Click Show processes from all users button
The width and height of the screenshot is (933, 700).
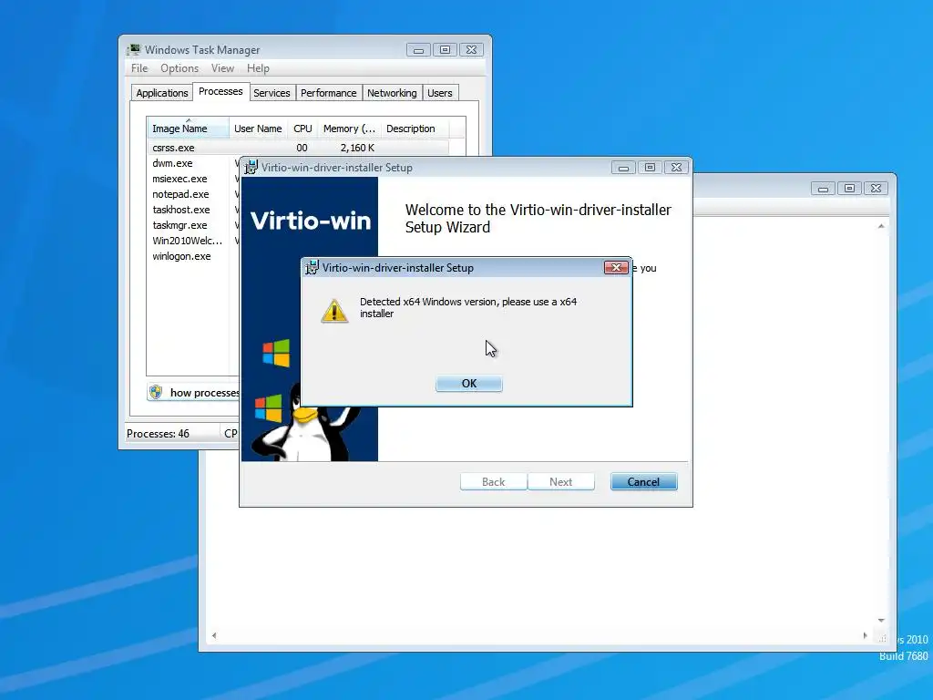point(194,392)
